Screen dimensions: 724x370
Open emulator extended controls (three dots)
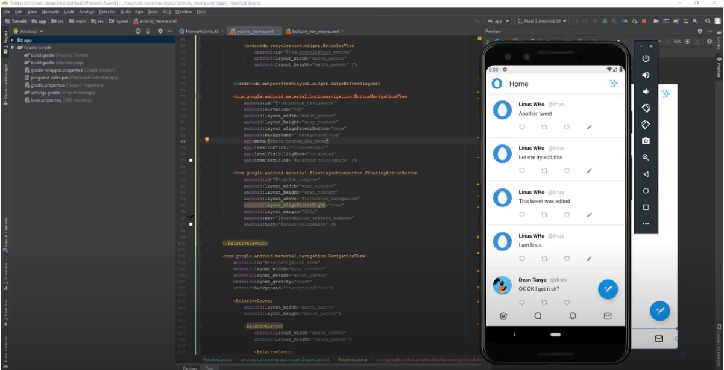[646, 224]
